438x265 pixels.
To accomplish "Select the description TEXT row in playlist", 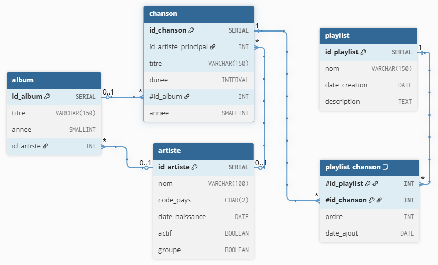I will pyautogui.click(x=368, y=102).
